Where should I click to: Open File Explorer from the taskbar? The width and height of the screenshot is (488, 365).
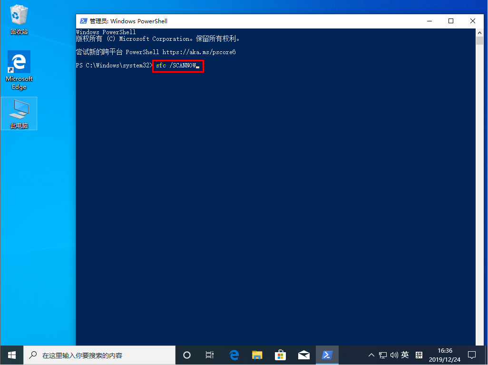click(257, 355)
